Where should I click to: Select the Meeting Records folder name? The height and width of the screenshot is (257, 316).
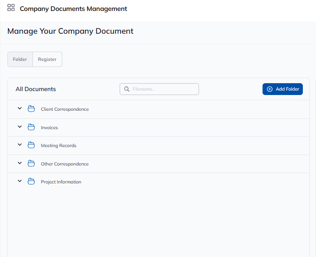[59, 146]
